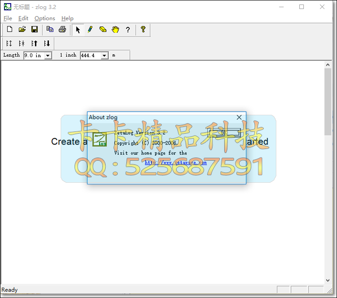The height and width of the screenshot is (298, 337).
Task: Click the yellow context help icon
Action: 143,29
